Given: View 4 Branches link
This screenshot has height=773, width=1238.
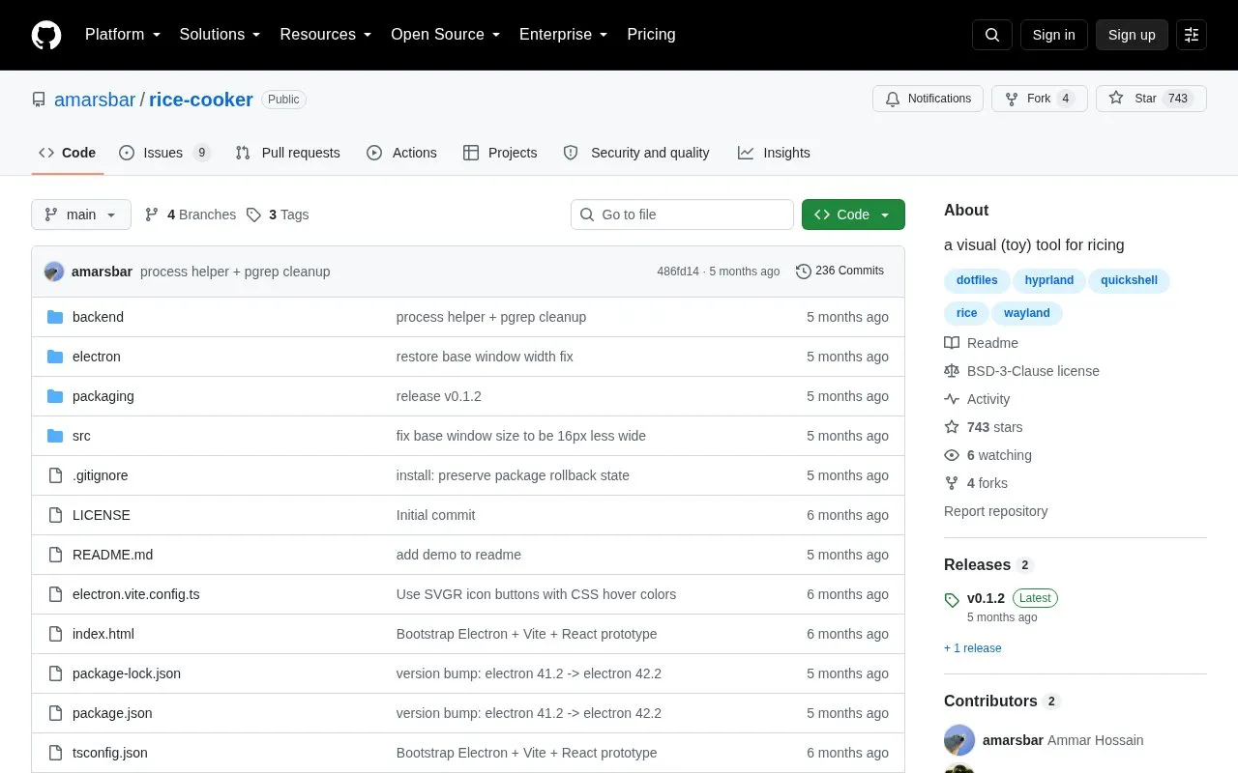Looking at the screenshot, I should (191, 215).
